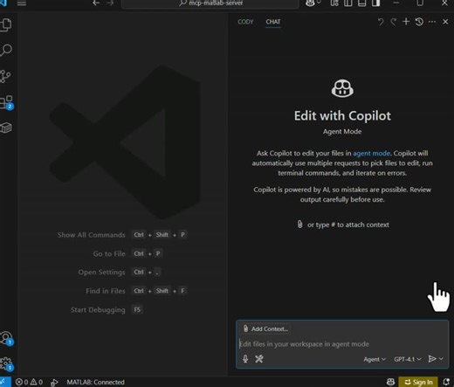Viewport: 454px width, 387px height.
Task: Click the Add Context button
Action: click(x=265, y=328)
